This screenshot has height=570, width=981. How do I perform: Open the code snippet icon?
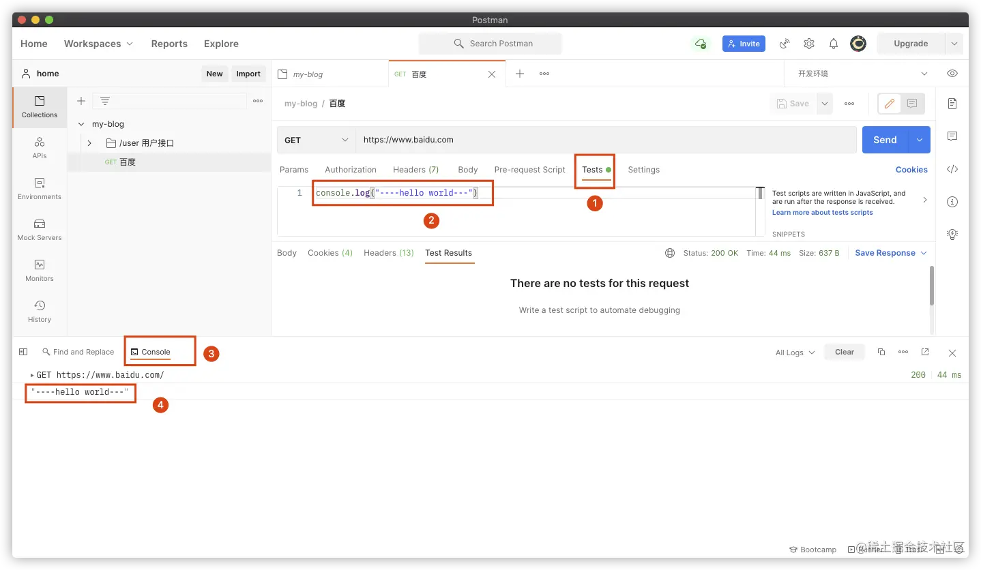pos(952,169)
